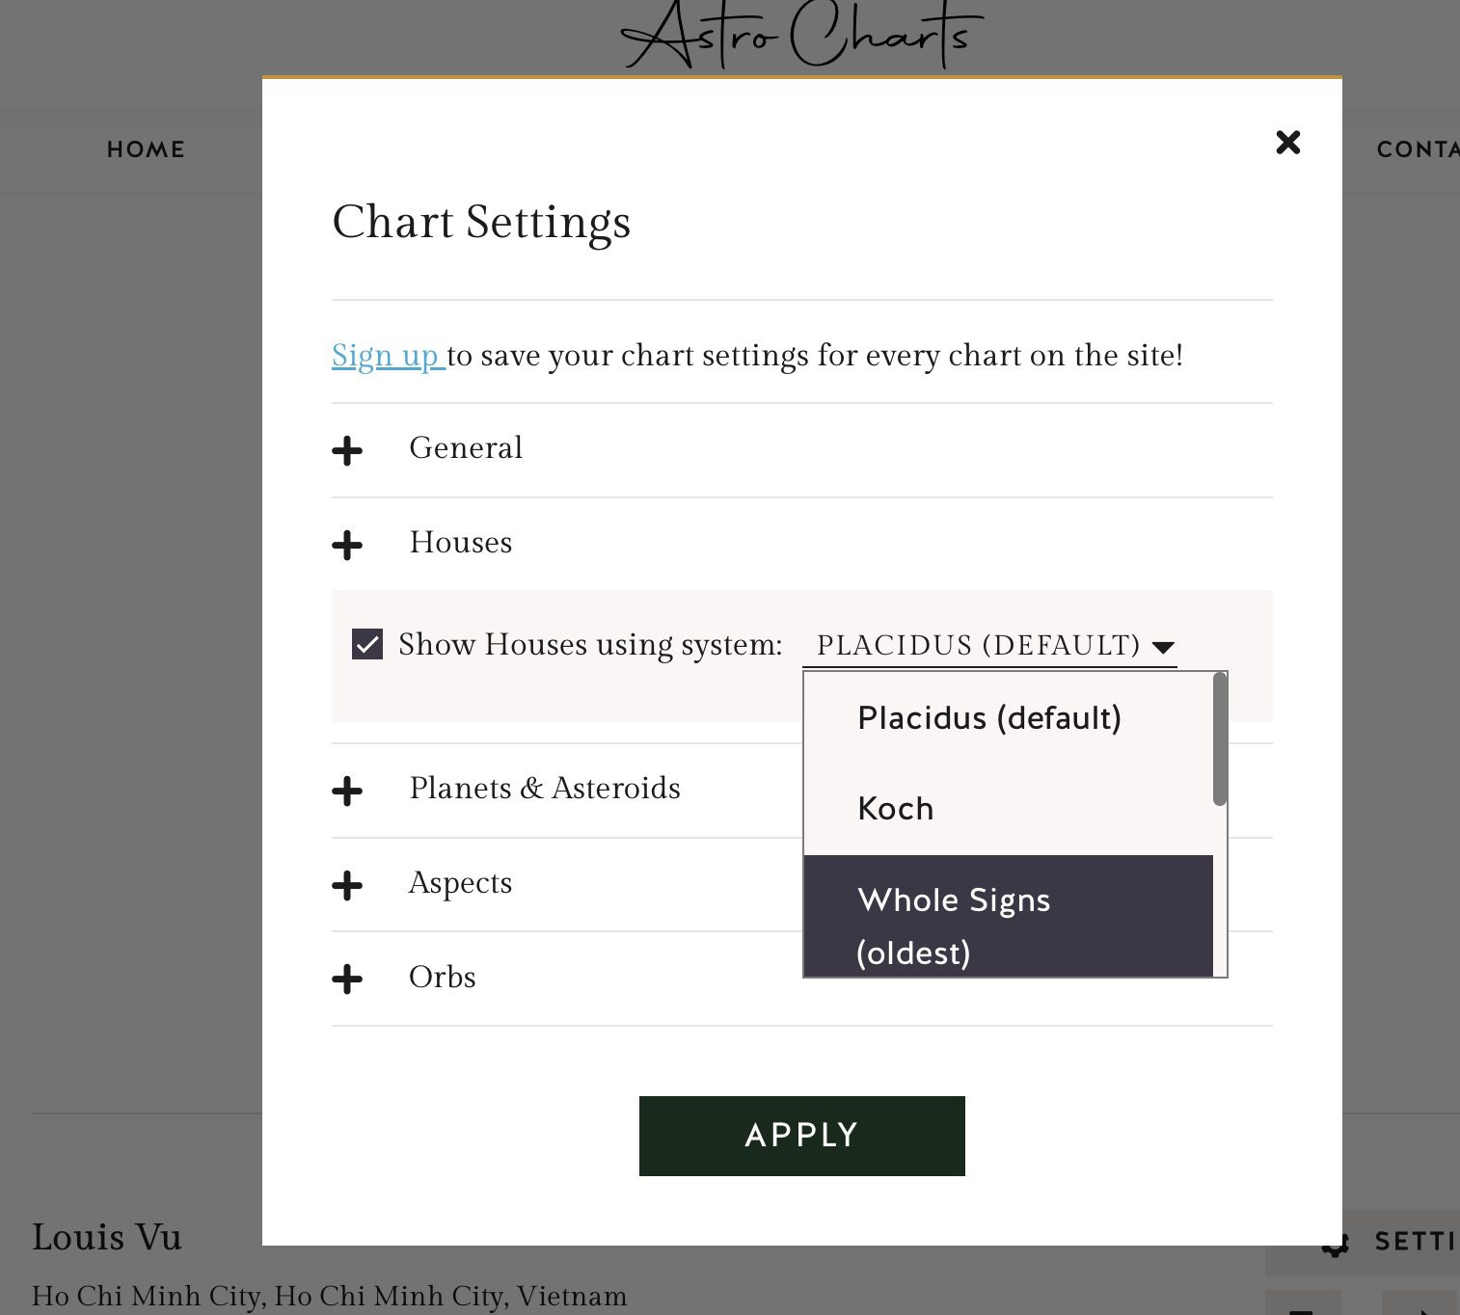This screenshot has height=1315, width=1460.
Task: Click the house system dropdown arrow
Action: [x=1163, y=647]
